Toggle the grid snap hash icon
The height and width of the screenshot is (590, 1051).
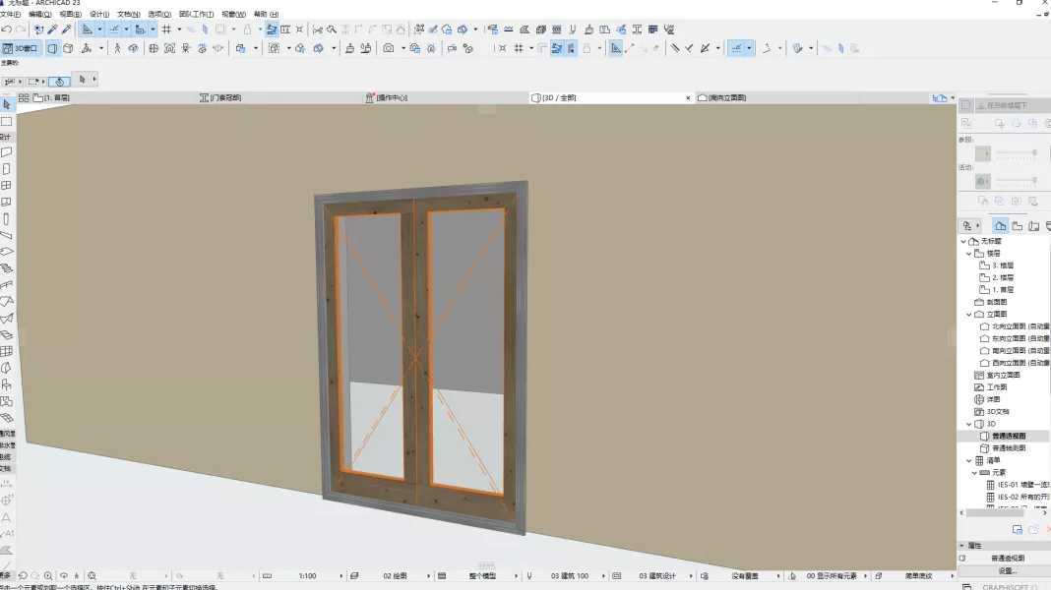[x=167, y=29]
